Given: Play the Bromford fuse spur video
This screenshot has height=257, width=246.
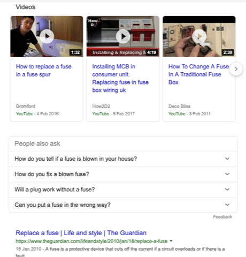Looking at the screenshot, I should click(x=47, y=36).
